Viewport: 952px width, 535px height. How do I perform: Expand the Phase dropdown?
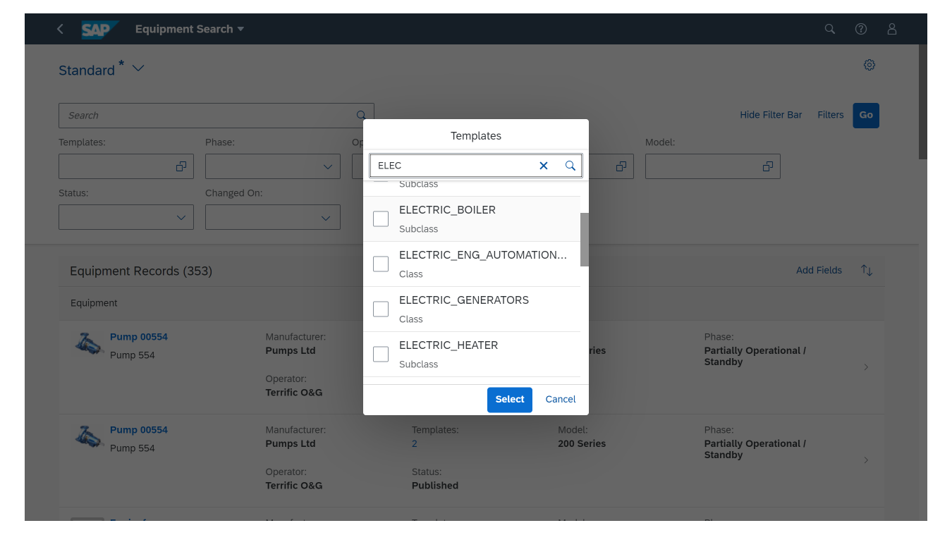(327, 167)
